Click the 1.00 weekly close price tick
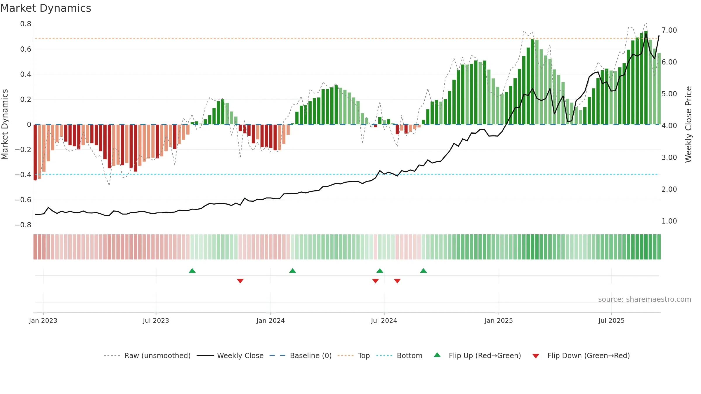The width and height of the screenshot is (701, 394). click(x=669, y=221)
